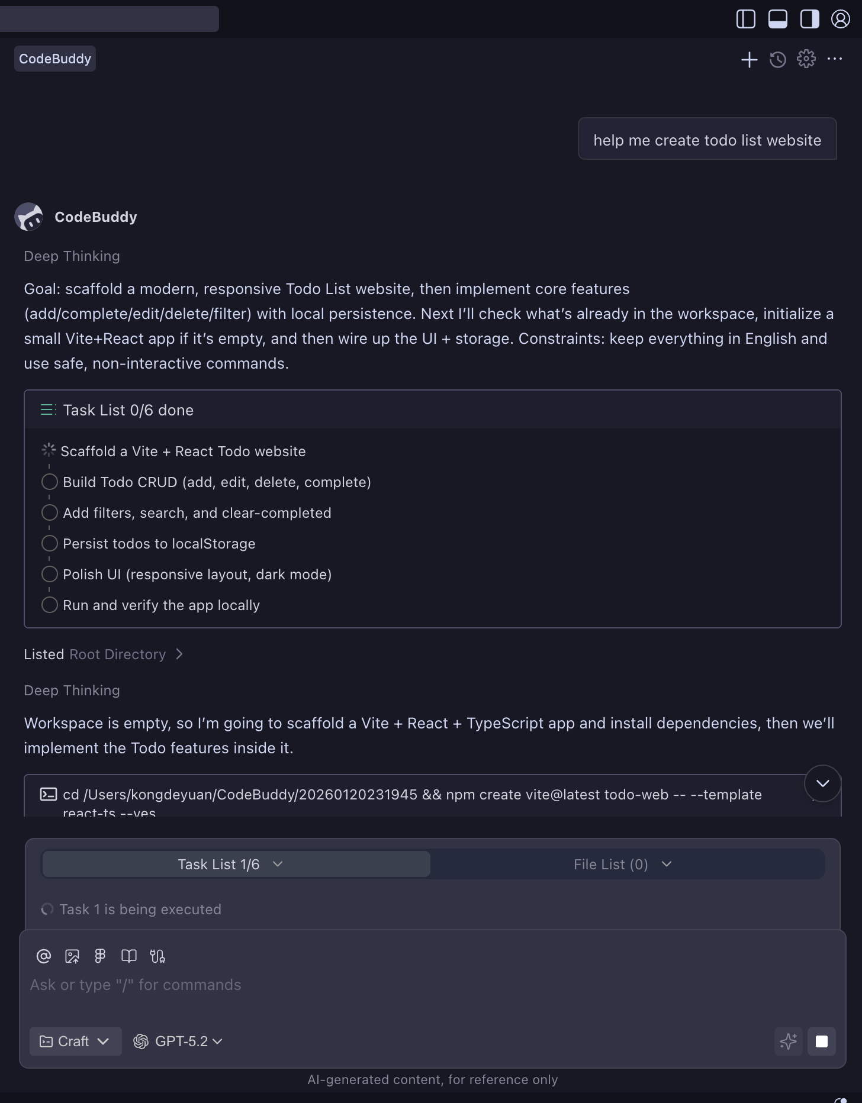Stop generation with the square button
Viewport: 862px width, 1103px height.
(822, 1041)
